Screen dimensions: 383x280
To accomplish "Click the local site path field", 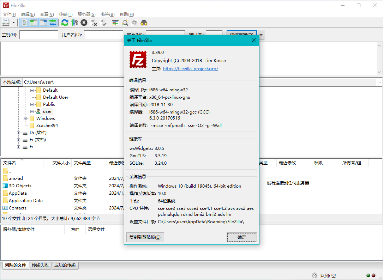I will click(x=73, y=82).
